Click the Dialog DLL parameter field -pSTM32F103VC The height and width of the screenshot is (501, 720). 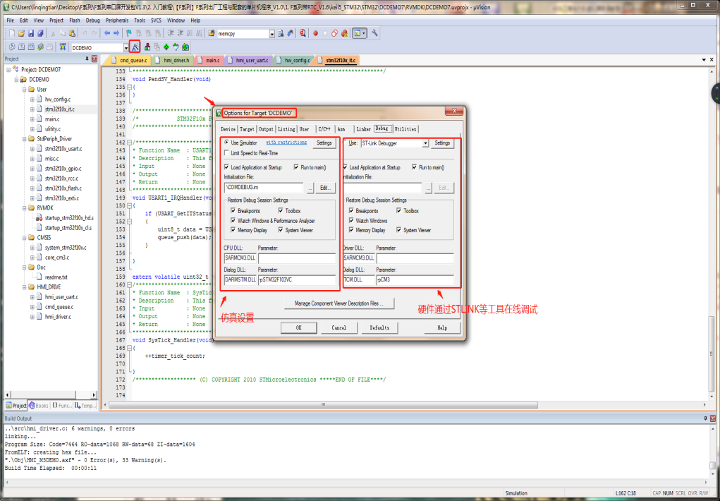click(296, 280)
